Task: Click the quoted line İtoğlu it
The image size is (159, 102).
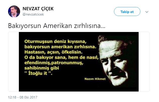Action: point(38,73)
